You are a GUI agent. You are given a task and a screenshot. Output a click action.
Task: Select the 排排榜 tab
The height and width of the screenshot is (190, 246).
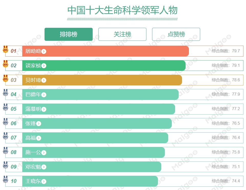pos(69,34)
